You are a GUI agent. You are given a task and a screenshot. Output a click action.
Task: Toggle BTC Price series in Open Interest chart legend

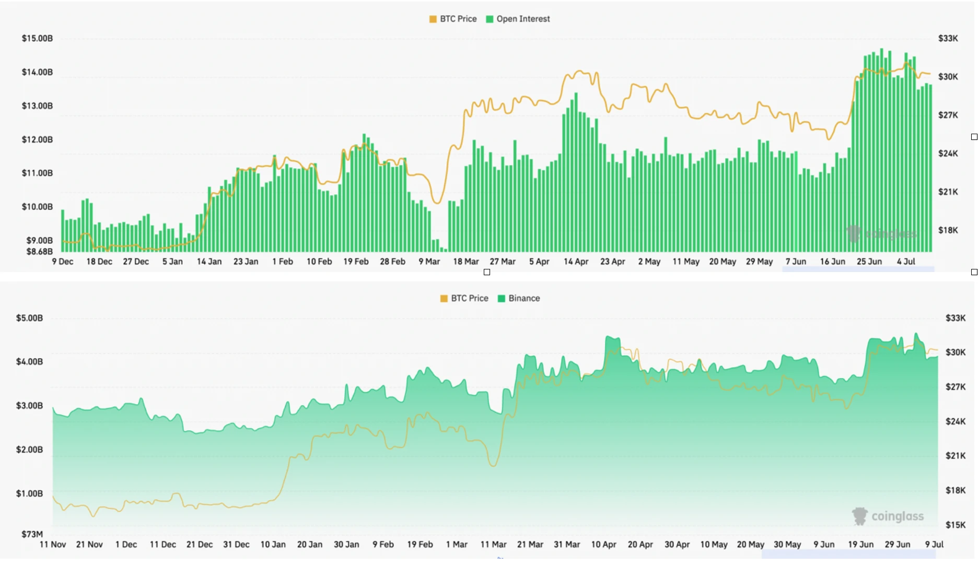[453, 19]
